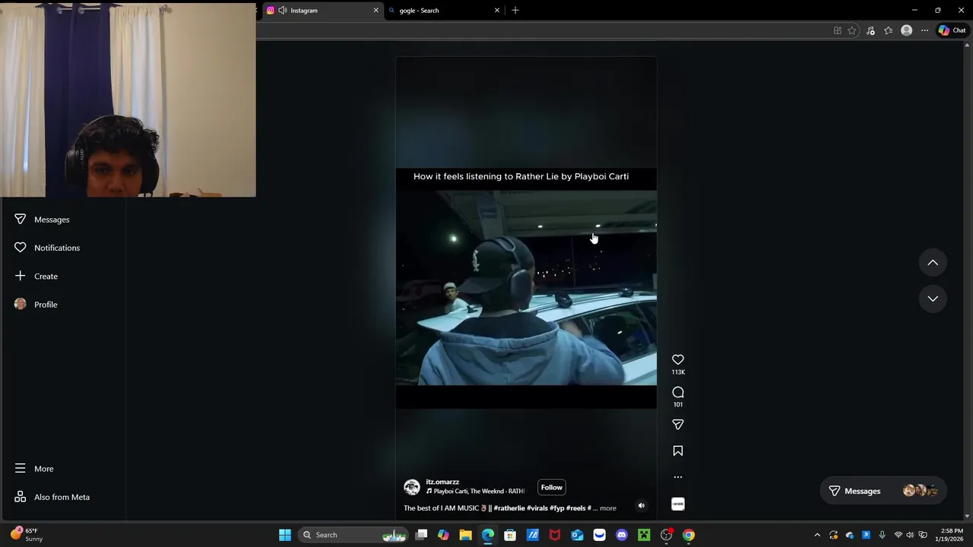Open the audio thumbnail beside the mute icon

[x=678, y=504]
